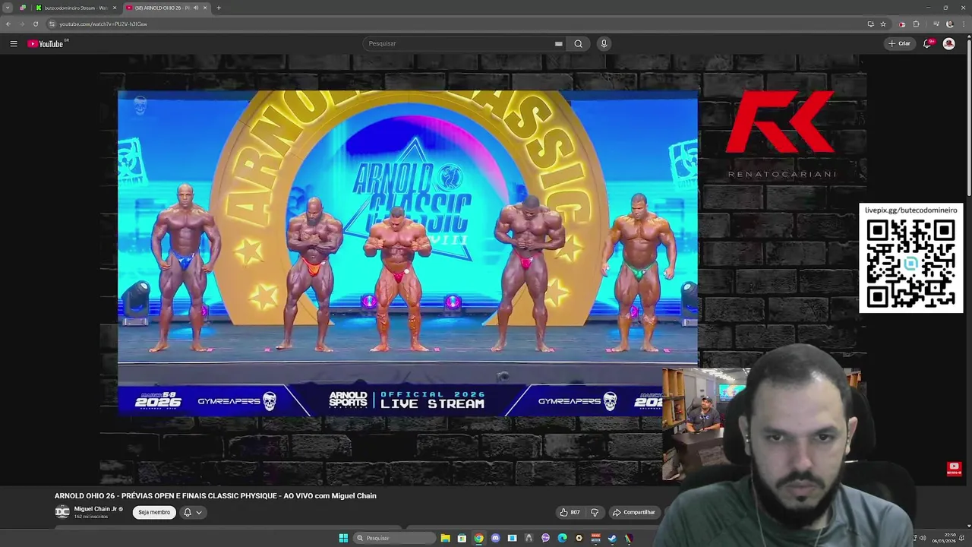Open Steam from the taskbar
Image resolution: width=972 pixels, height=547 pixels.
(x=612, y=538)
